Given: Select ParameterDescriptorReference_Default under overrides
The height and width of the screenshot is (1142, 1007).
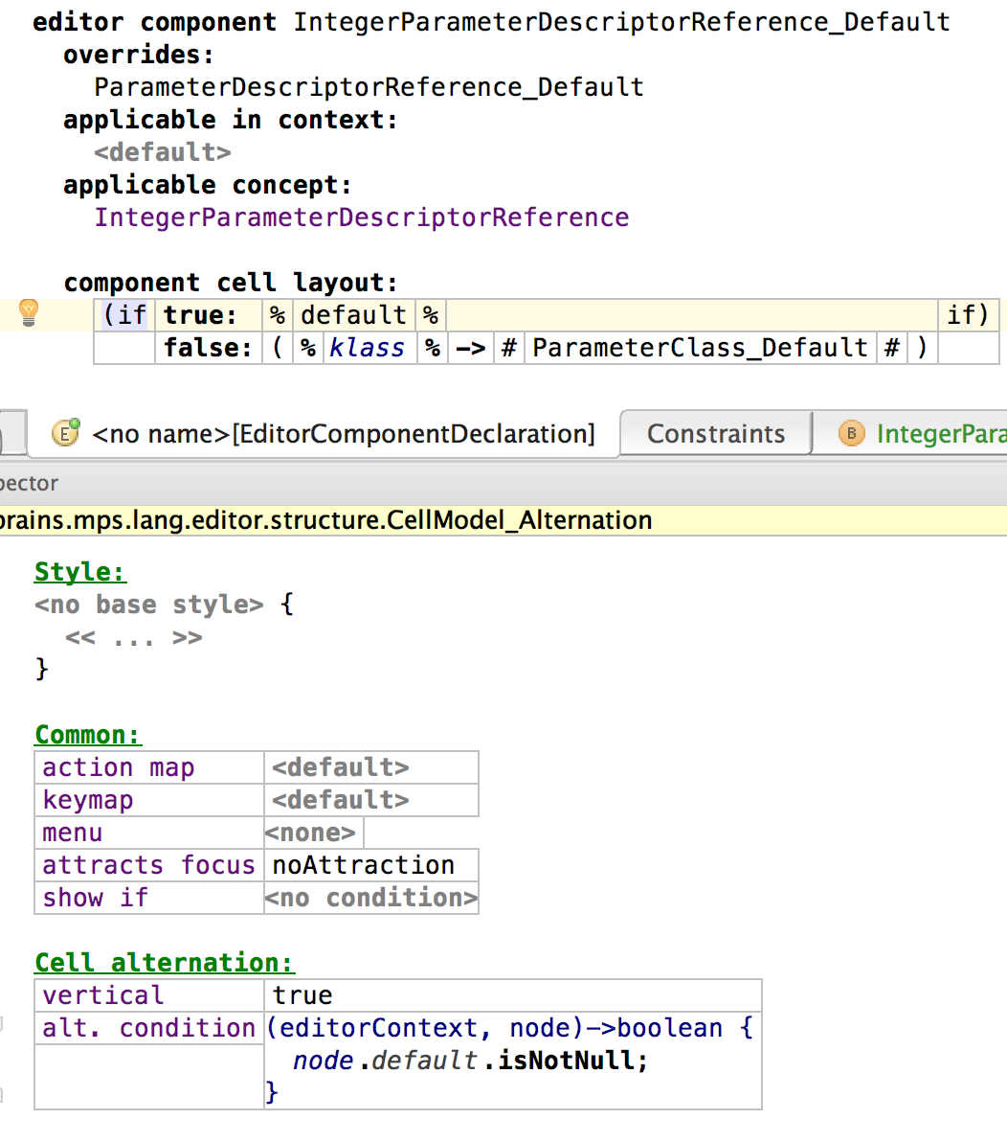Looking at the screenshot, I should (x=369, y=87).
